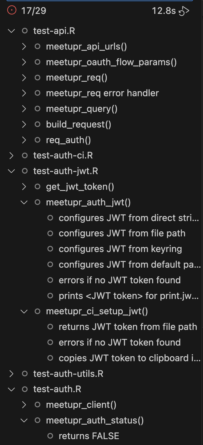
Task: Select the meetupr_req error handler item
Action: [102, 93]
